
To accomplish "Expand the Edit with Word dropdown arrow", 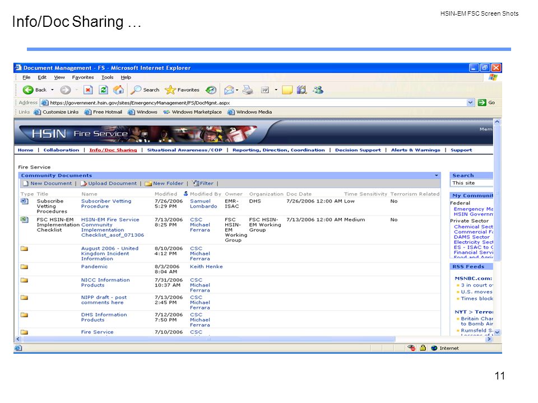I will 276,90.
